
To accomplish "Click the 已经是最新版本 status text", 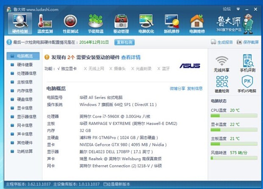I will [x=117, y=184].
